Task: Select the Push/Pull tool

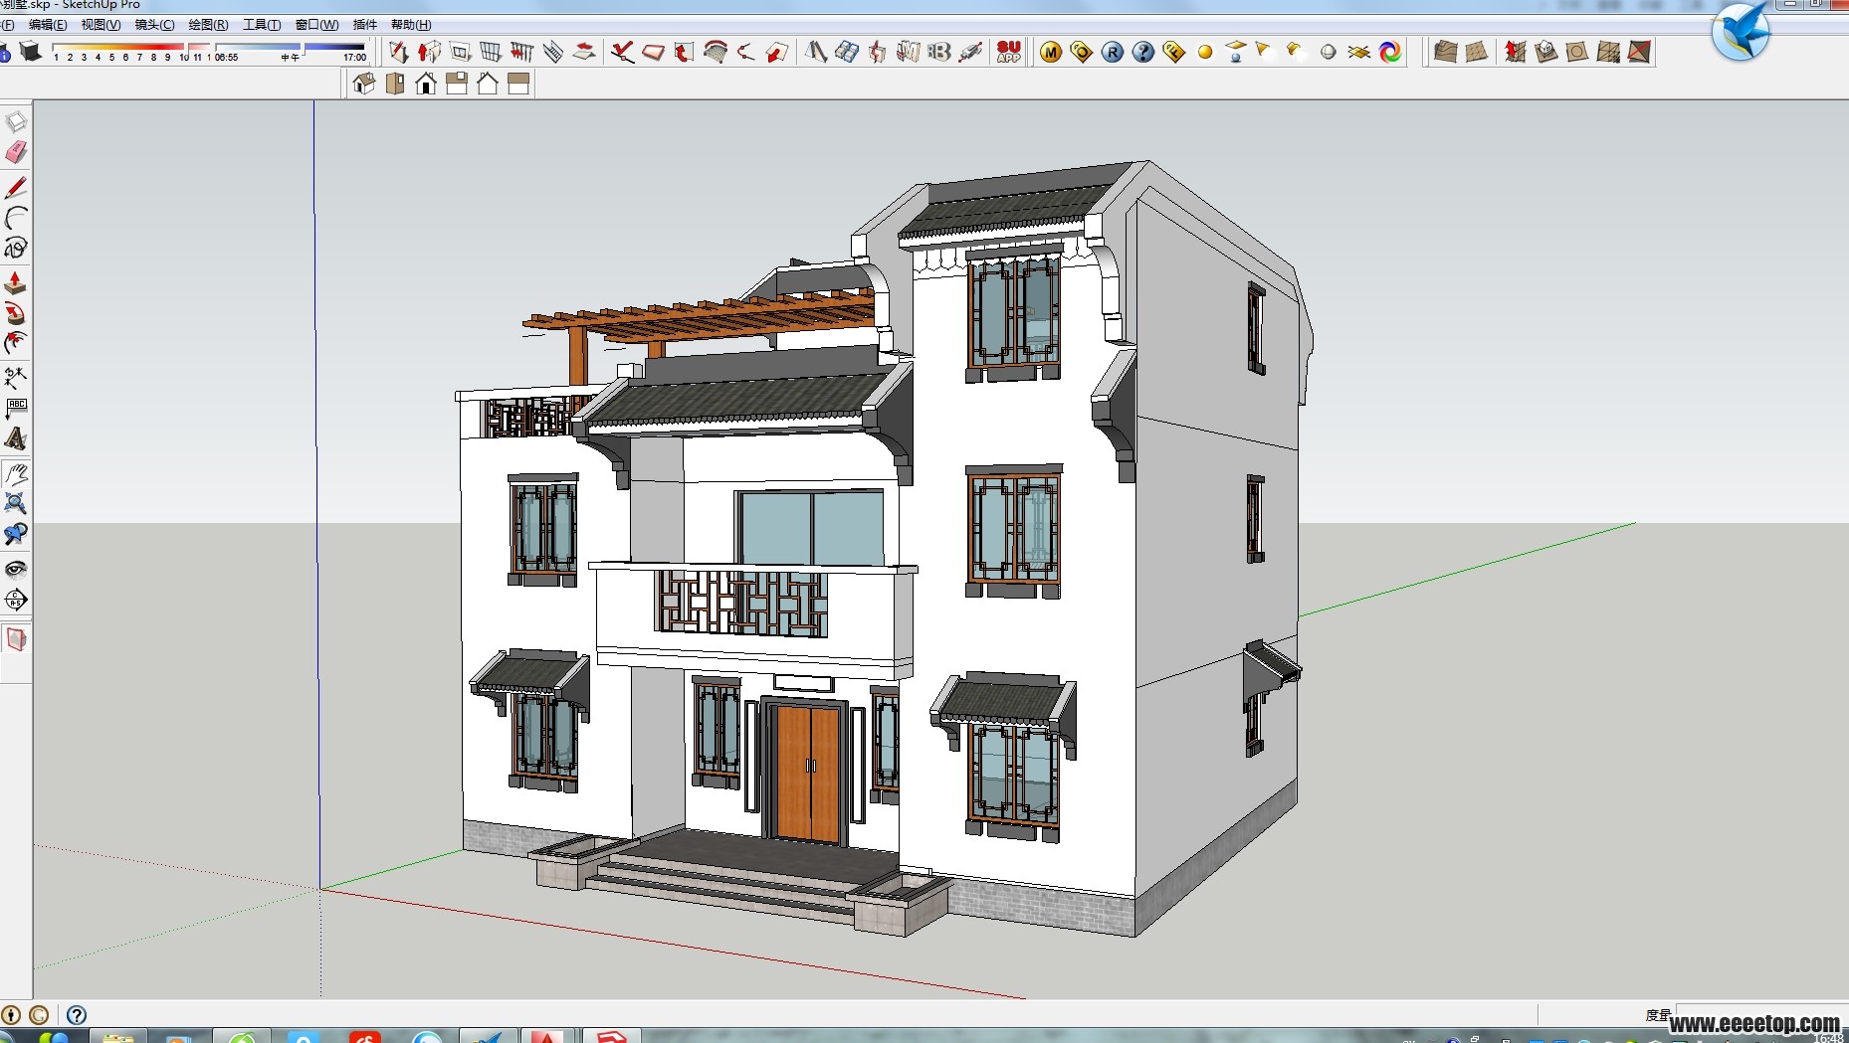Action: click(x=16, y=283)
